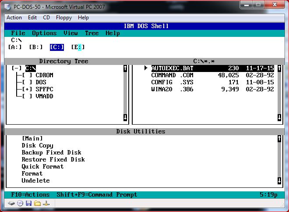
Task: Launch Quick Format utility
Action: click(42, 167)
